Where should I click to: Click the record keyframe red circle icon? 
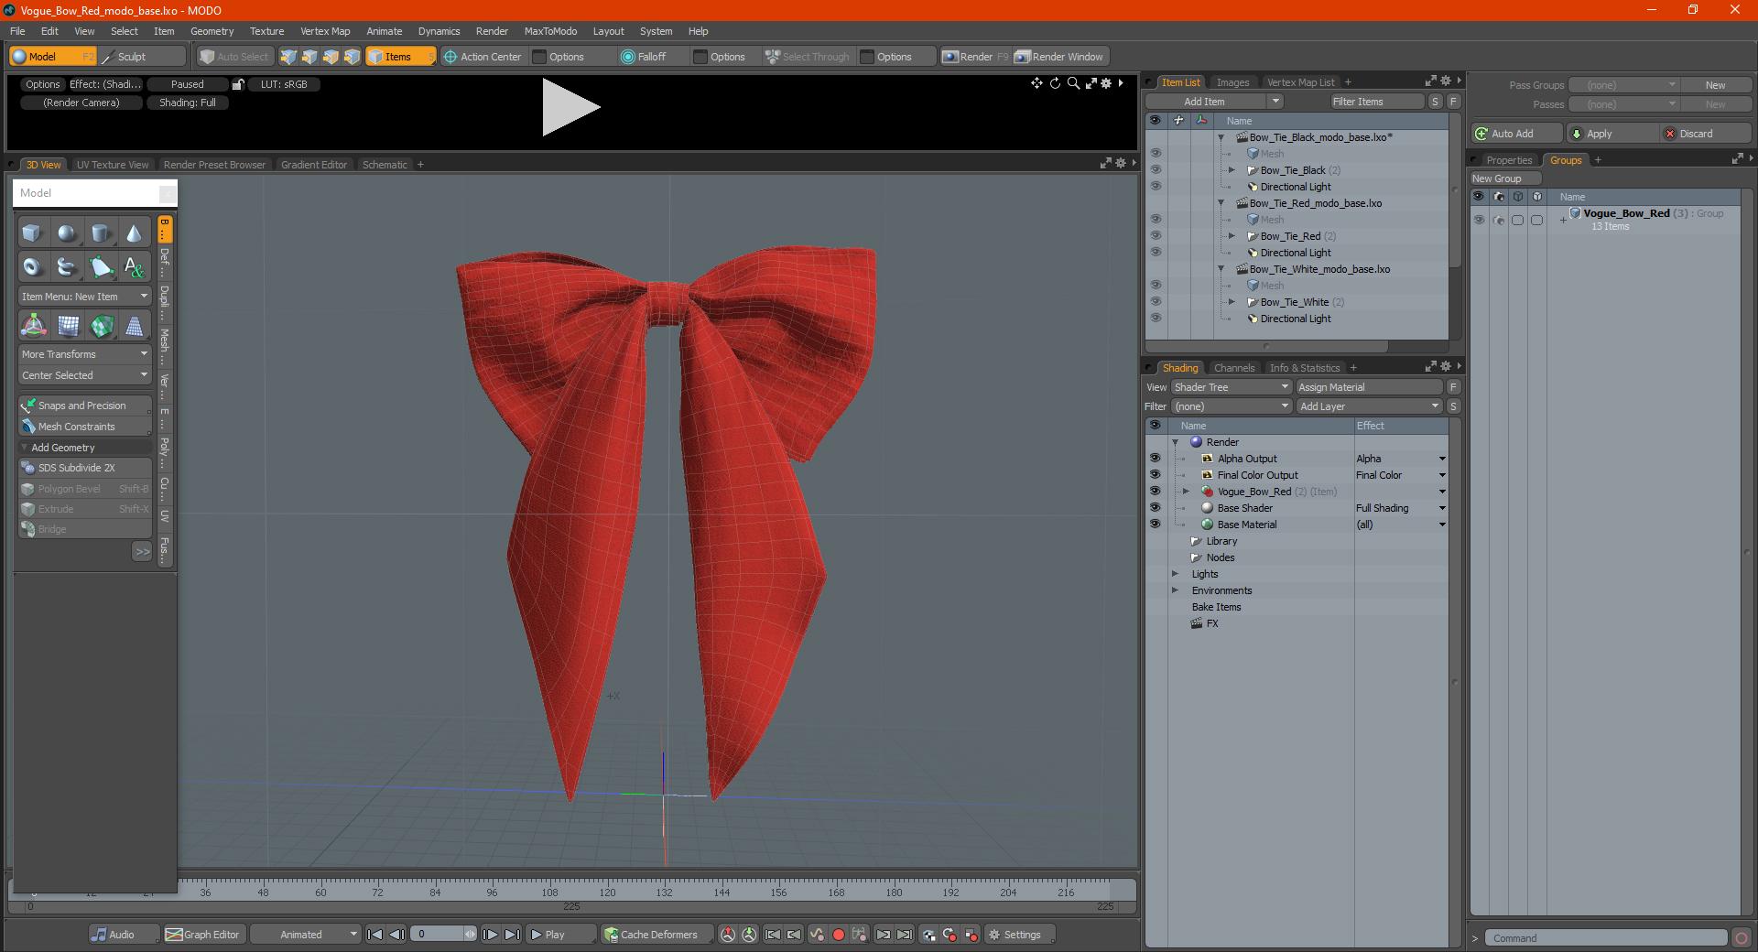[838, 935]
